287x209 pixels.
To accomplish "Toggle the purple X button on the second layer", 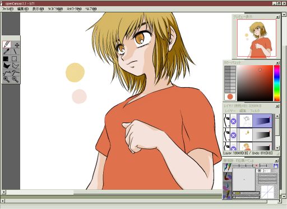I will pyautogui.click(x=233, y=135).
